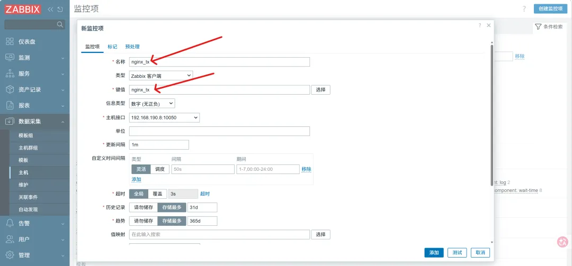Expand the 告警 menu chevron
The height and width of the screenshot is (266, 572).
click(x=62, y=224)
